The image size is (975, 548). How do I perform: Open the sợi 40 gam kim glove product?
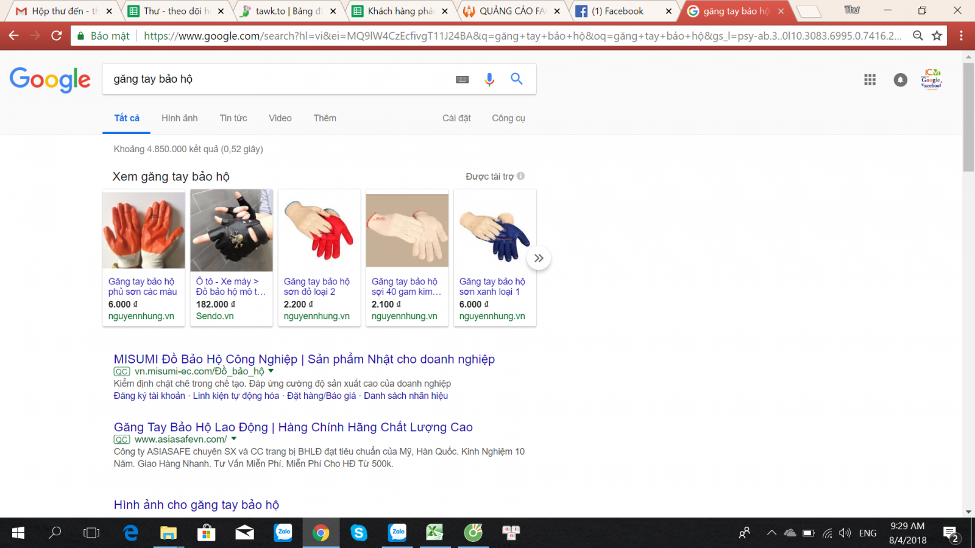pyautogui.click(x=406, y=258)
